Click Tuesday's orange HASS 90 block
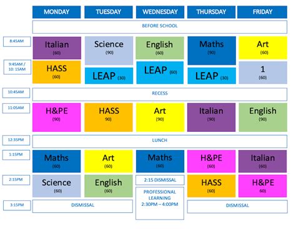Image resolution: width=296 pixels, height=229 pixels. click(x=109, y=117)
